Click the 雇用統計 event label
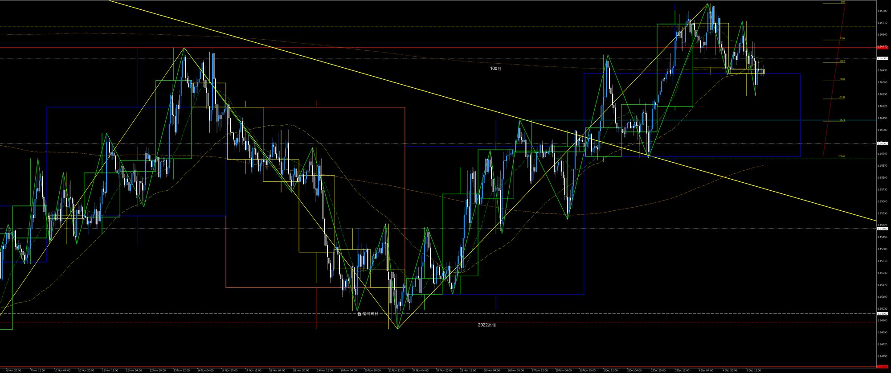This screenshot has height=373, width=891. pyautogui.click(x=368, y=314)
